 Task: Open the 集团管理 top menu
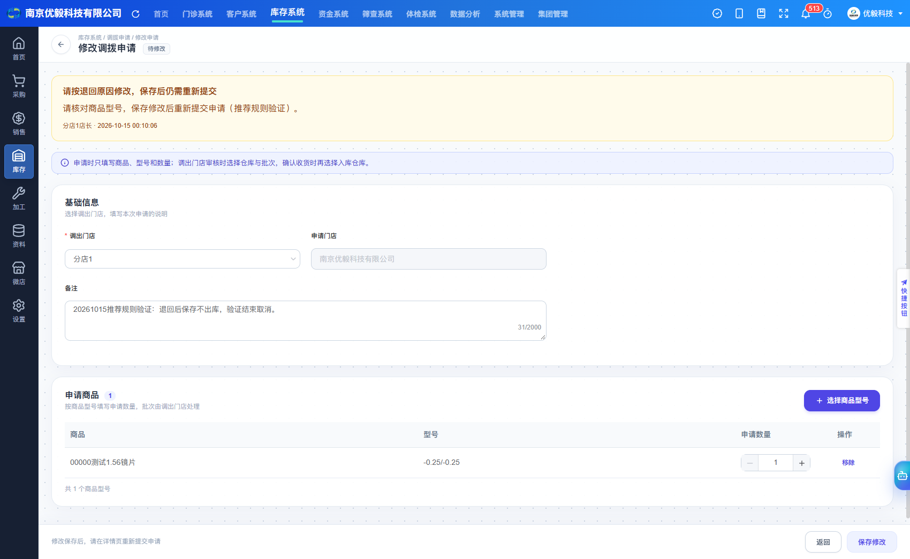point(553,14)
